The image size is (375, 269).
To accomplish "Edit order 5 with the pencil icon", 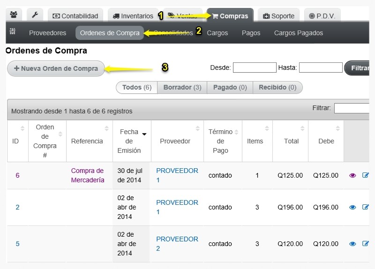I will (366, 244).
